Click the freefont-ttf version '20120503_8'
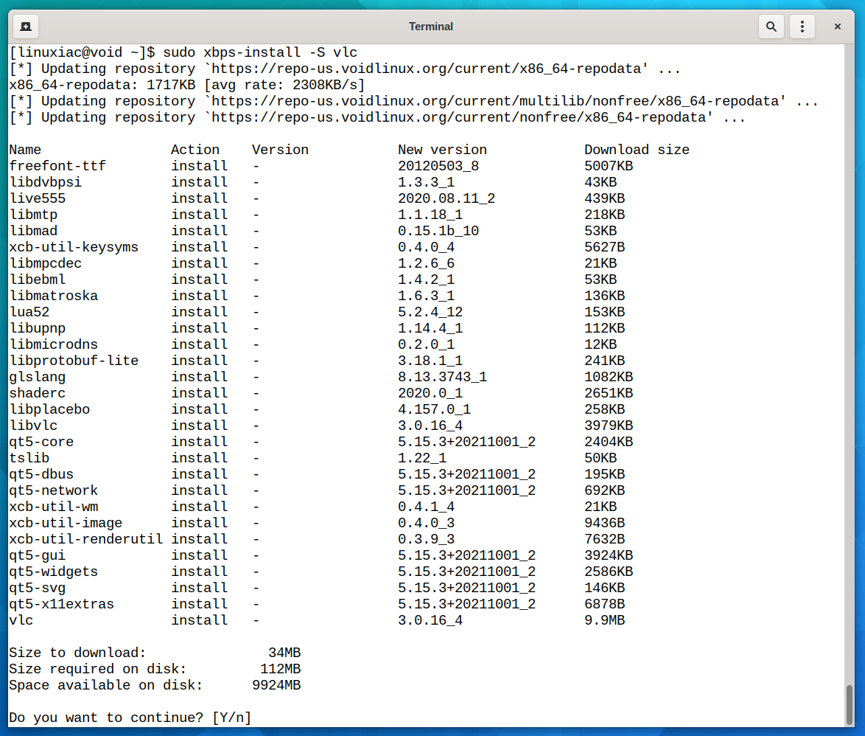Screen dimensions: 865x736 pos(438,166)
